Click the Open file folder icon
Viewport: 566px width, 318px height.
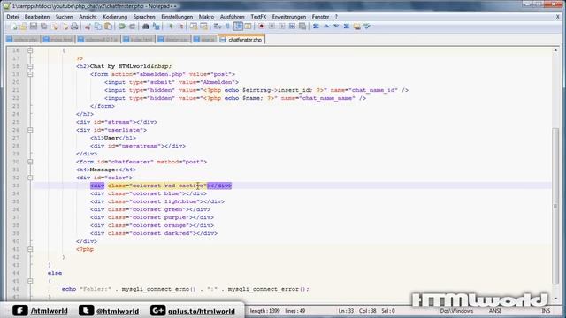pyautogui.click(x=24, y=26)
